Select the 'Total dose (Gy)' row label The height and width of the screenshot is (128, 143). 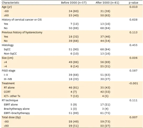(x=11, y=117)
